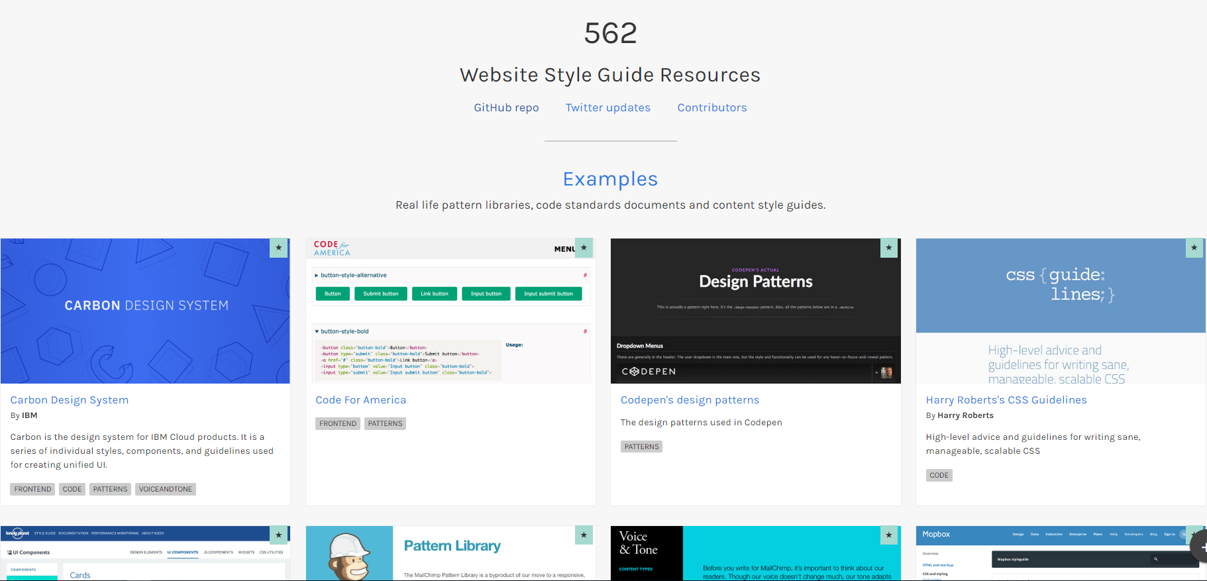Viewport: 1207px width, 581px height.
Task: Star the Code For America card
Action: coord(584,248)
